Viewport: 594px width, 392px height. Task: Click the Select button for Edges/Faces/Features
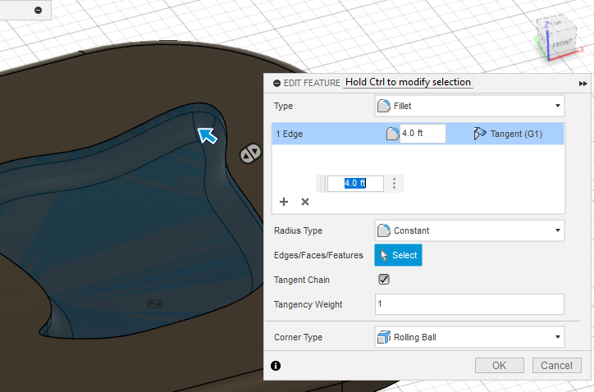coord(398,255)
